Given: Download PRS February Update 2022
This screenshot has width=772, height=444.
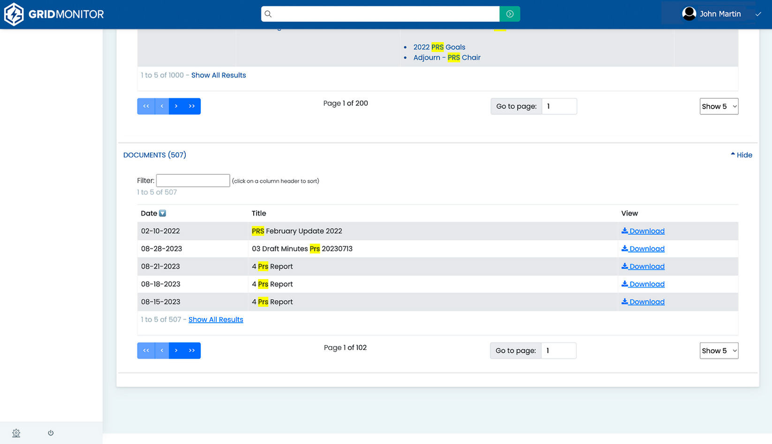Looking at the screenshot, I should 643,231.
